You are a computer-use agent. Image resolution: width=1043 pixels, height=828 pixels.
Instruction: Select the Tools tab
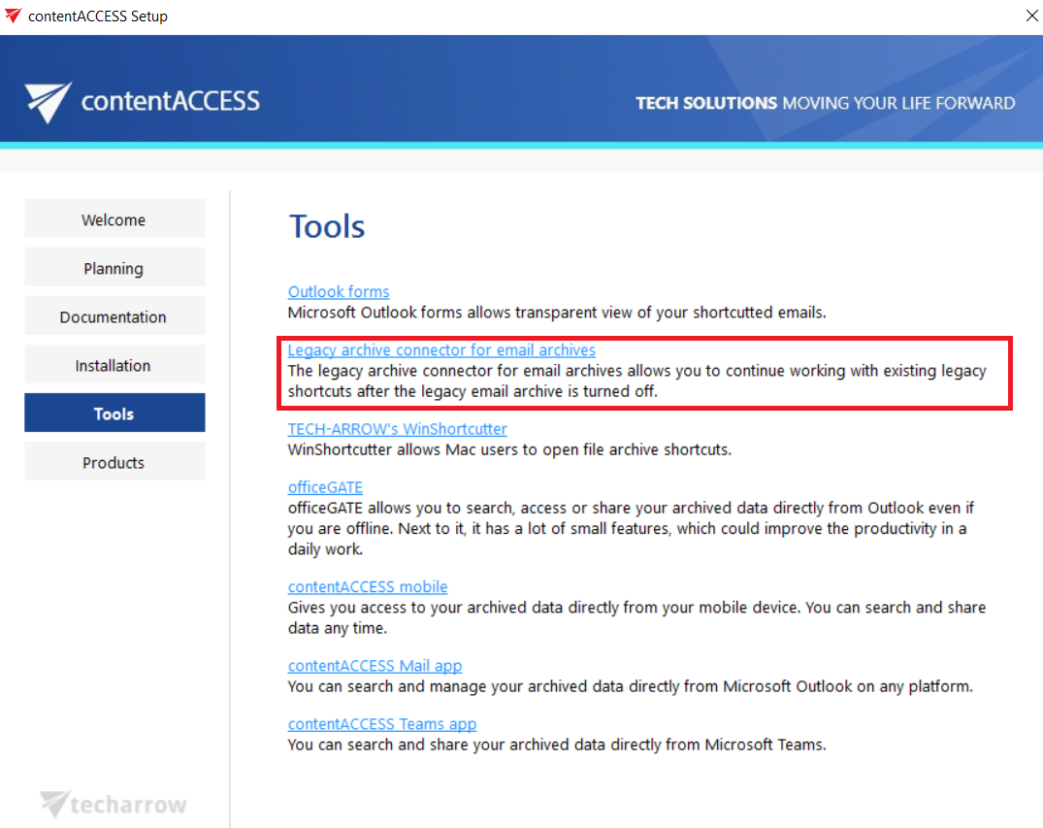coord(114,414)
